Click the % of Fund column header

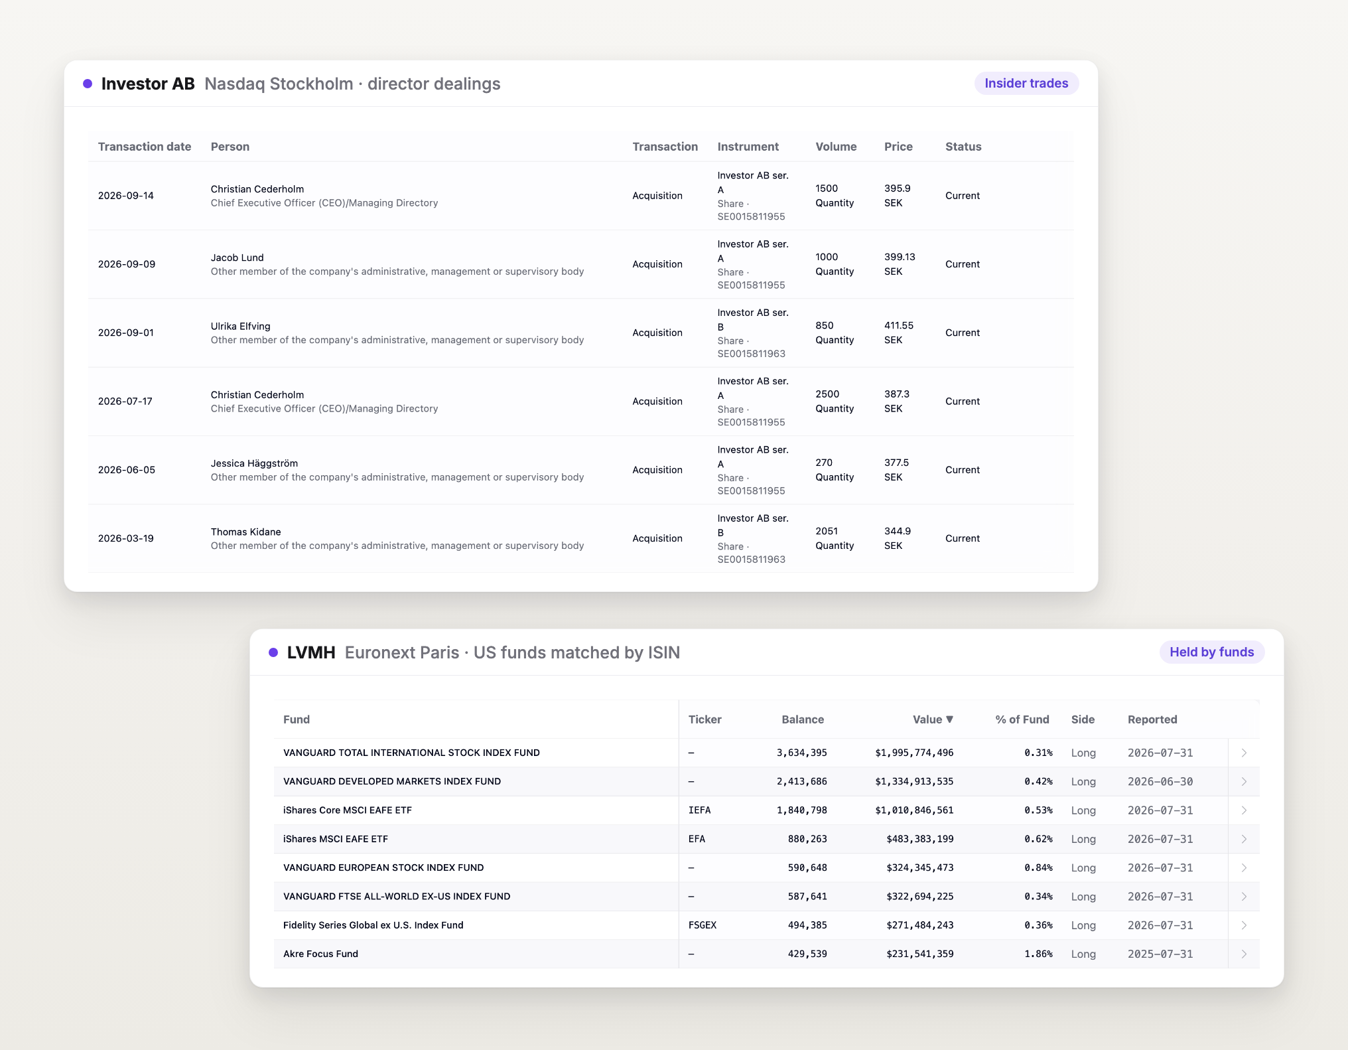pyautogui.click(x=1022, y=719)
